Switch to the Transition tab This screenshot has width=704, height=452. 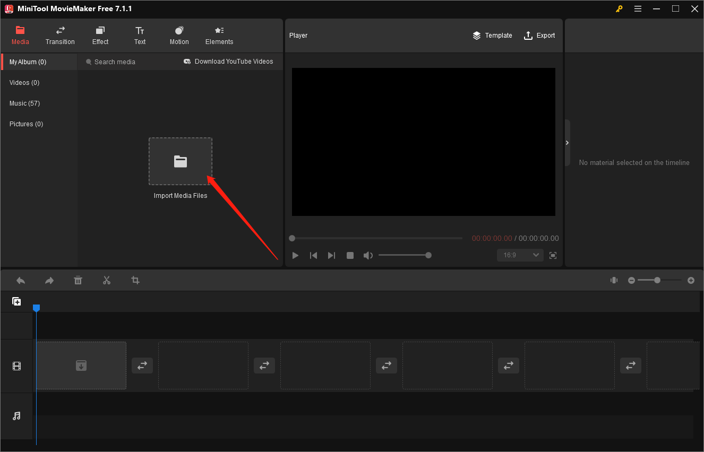60,36
